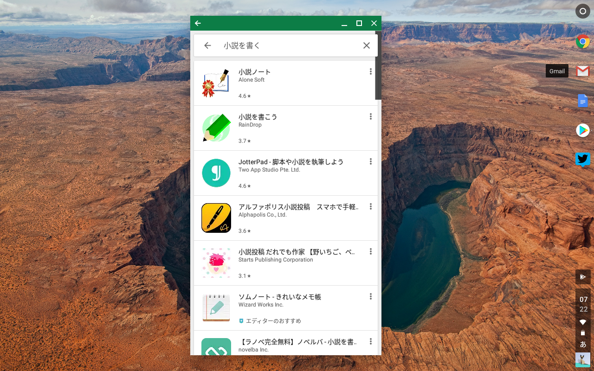594x371 pixels.
Task: Open アルファポリス小説投稿 title
Action: pos(298,207)
